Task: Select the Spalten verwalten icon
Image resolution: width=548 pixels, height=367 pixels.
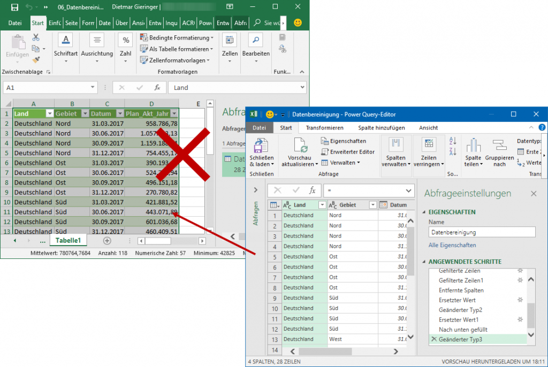Action: (x=397, y=143)
